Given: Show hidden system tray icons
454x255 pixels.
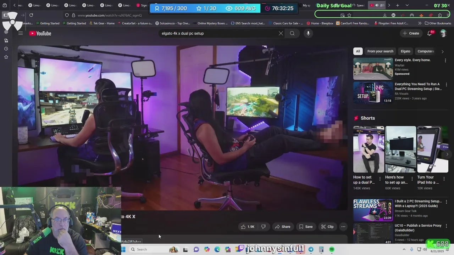Looking at the screenshot, I should (x=404, y=249).
